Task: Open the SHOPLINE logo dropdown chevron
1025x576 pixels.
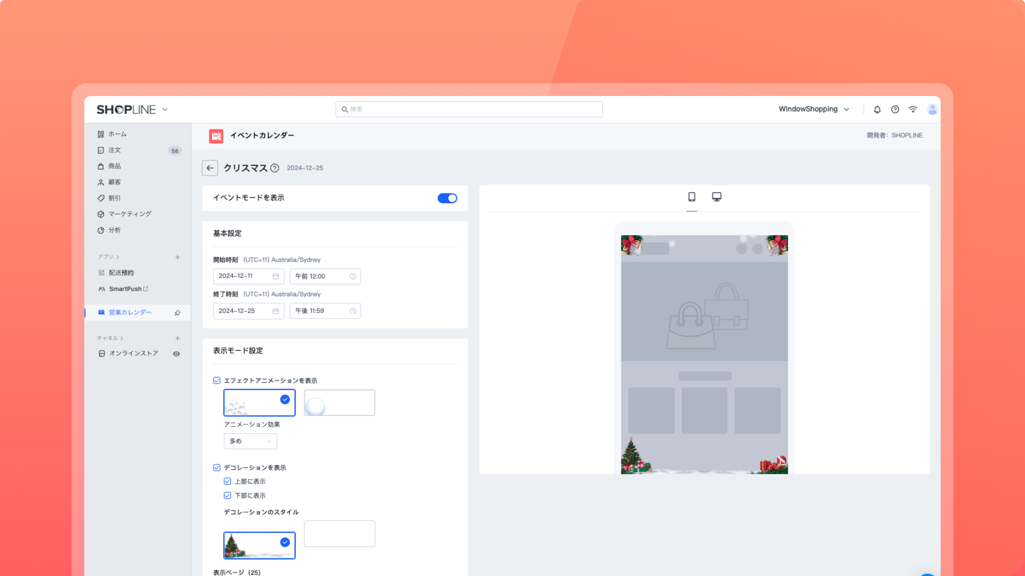Action: [165, 109]
